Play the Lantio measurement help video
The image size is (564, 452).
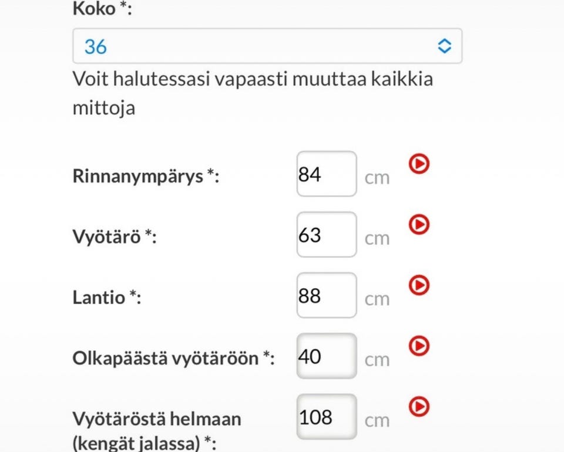(x=418, y=286)
